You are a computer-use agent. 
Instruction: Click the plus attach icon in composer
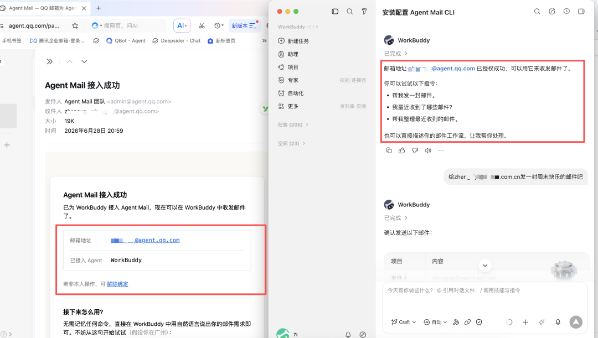click(525, 322)
